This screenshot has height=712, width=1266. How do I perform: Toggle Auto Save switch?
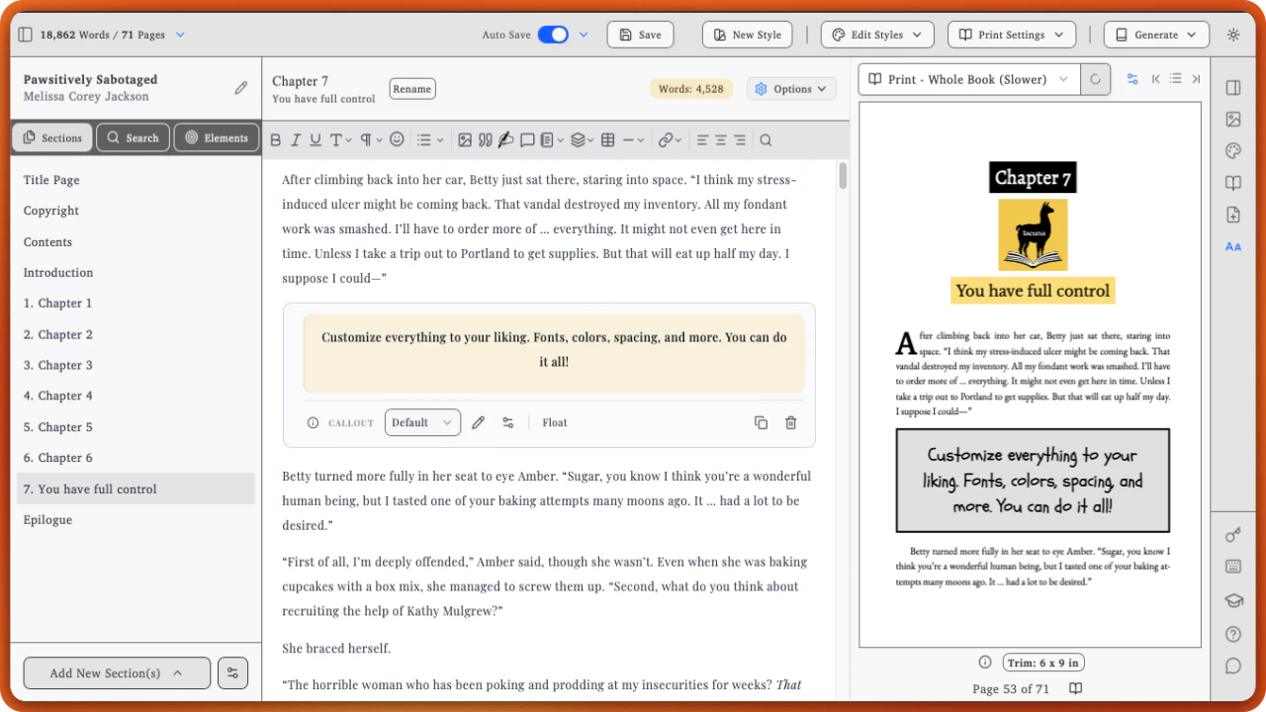(x=553, y=35)
